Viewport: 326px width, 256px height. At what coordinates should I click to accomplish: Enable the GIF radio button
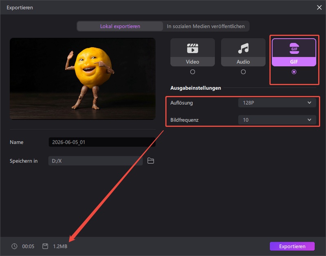point(294,72)
